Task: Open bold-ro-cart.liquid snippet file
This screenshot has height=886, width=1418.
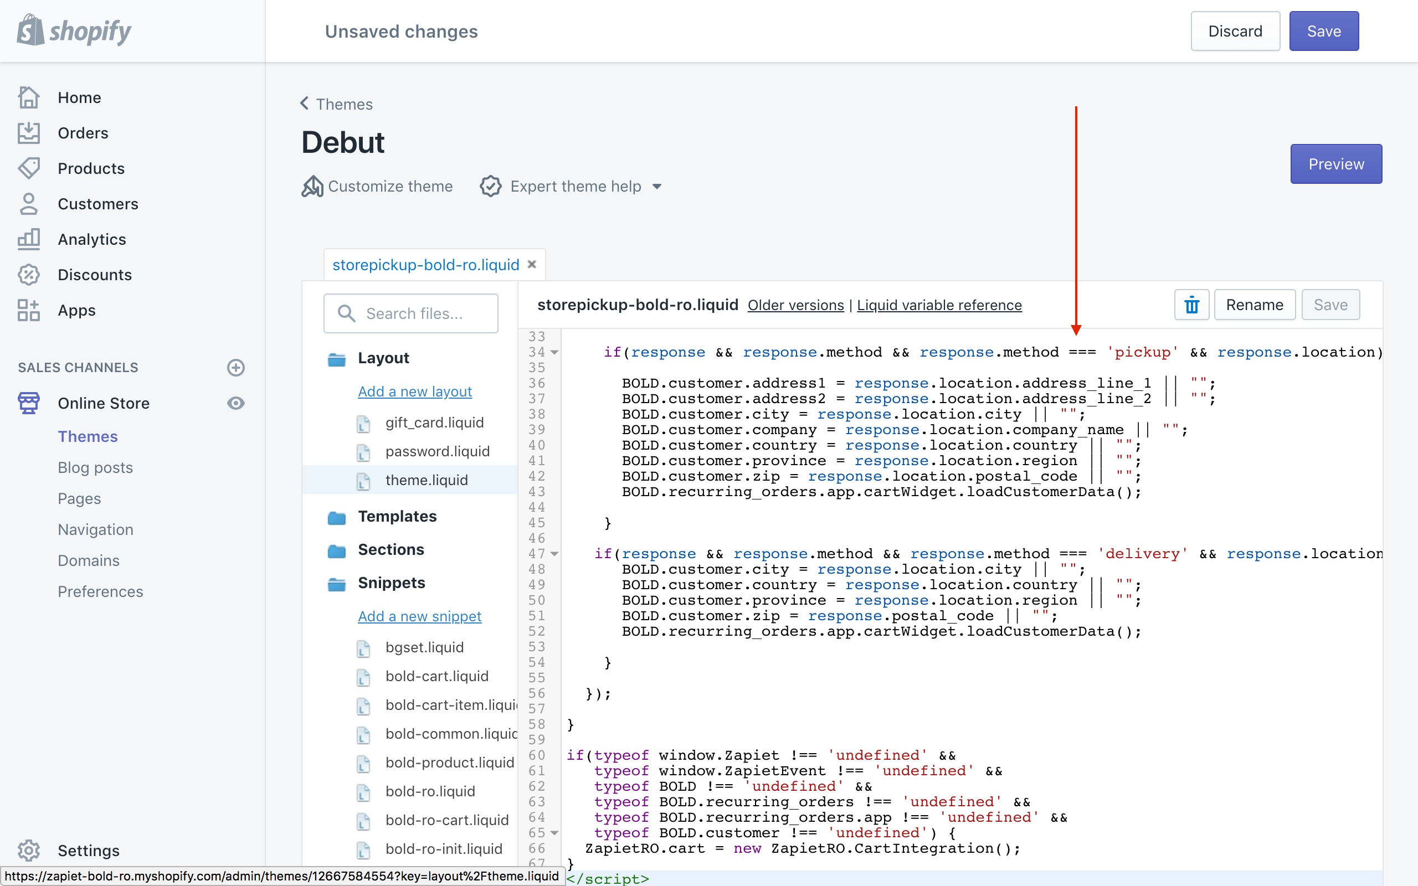Action: (446, 820)
